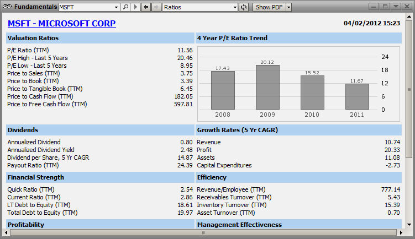Click the Total Debt to Equity (TTM) label
The image size is (415, 239).
(x=43, y=213)
